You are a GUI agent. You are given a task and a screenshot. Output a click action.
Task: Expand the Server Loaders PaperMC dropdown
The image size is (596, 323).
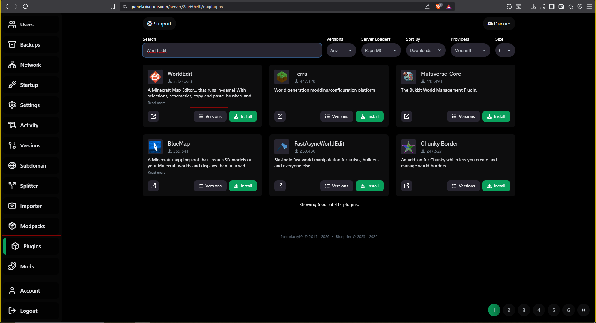tap(381, 50)
